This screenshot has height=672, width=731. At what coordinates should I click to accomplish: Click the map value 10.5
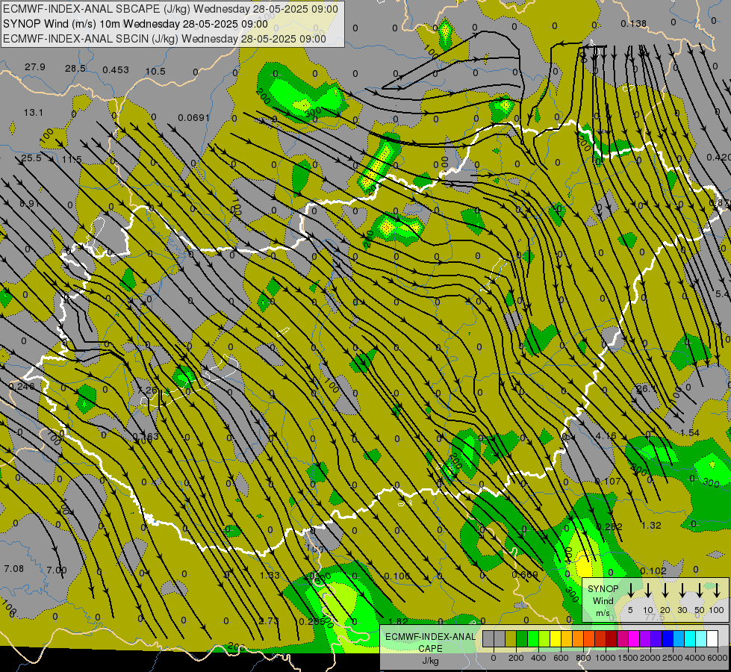(155, 72)
